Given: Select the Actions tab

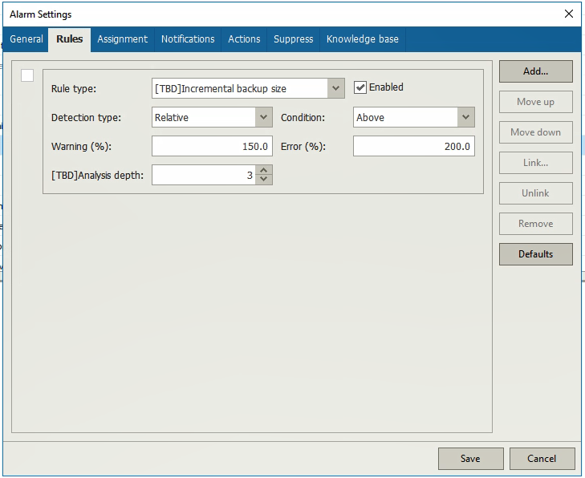Looking at the screenshot, I should (244, 39).
